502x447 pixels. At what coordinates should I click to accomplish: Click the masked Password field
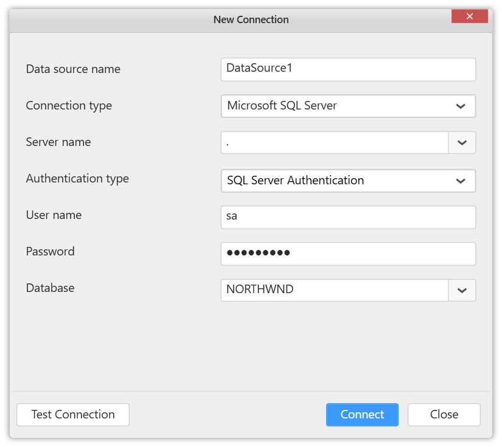click(347, 254)
